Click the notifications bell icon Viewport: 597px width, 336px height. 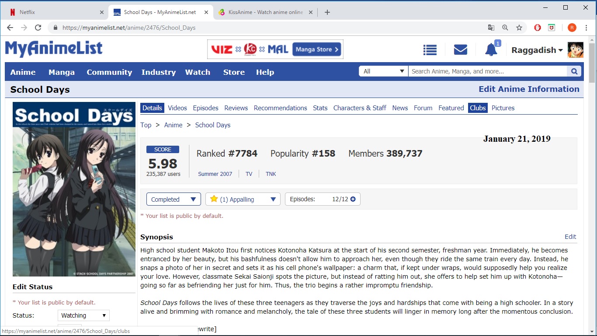[x=491, y=50]
